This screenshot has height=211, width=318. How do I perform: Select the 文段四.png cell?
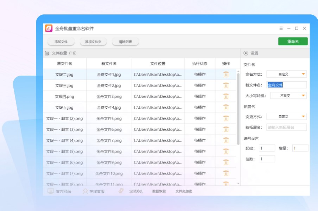pyautogui.click(x=64, y=96)
